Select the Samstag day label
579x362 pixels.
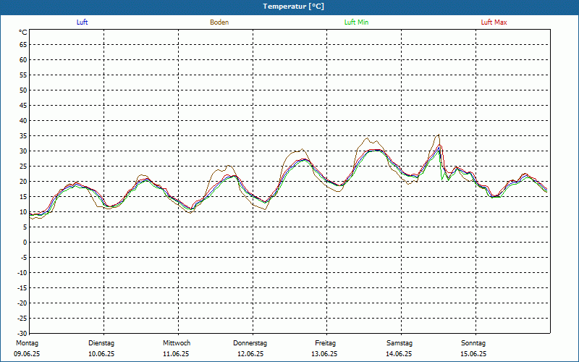pos(400,343)
